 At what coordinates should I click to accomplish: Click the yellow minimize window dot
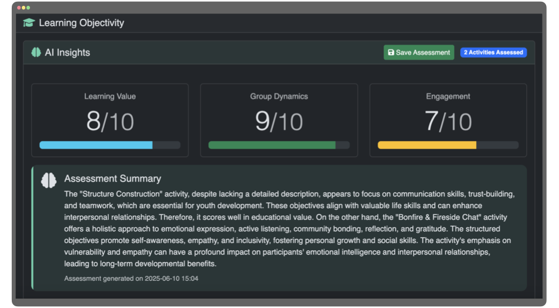(x=24, y=8)
